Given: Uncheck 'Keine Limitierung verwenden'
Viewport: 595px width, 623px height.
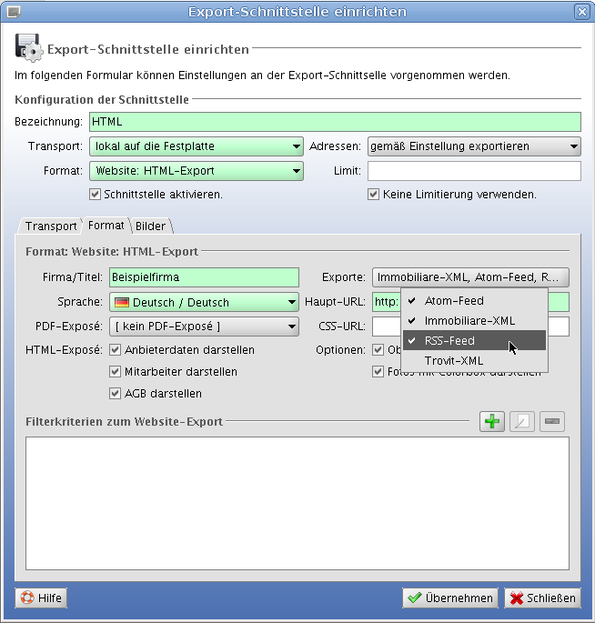Looking at the screenshot, I should tap(373, 194).
